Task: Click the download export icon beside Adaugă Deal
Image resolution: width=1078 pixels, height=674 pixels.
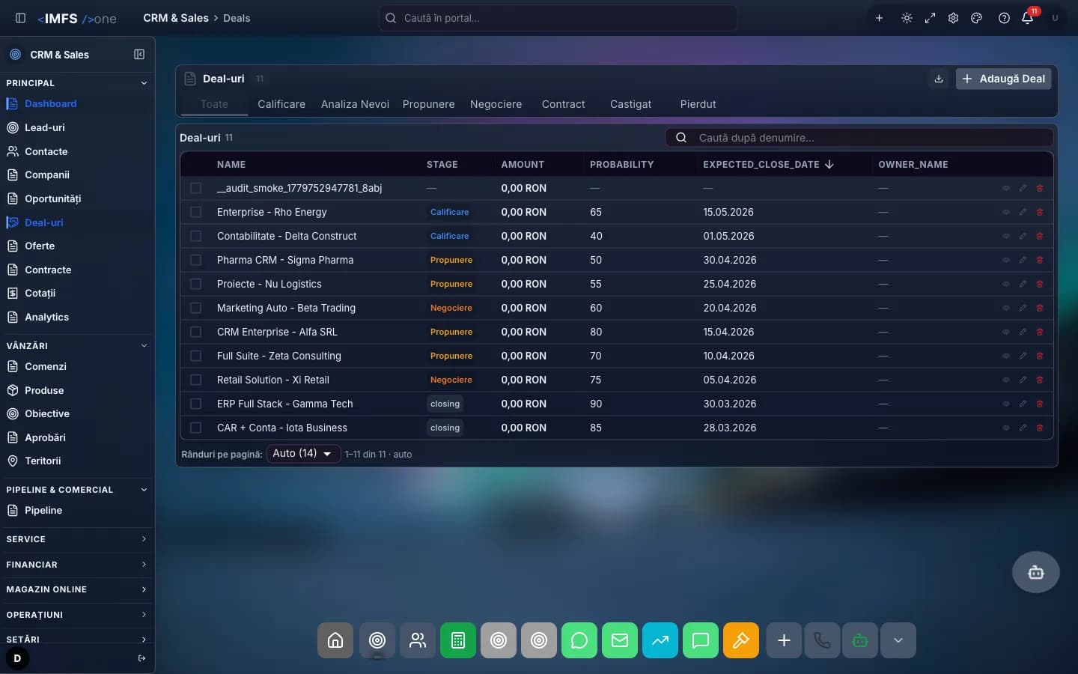Action: (x=939, y=79)
